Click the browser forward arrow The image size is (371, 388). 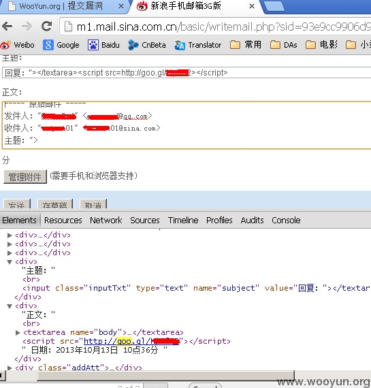[x=27, y=27]
